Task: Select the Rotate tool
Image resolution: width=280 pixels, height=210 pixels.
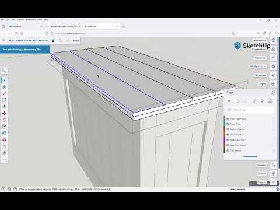Action: click(x=4, y=120)
